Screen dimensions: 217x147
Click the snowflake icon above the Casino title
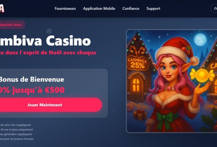click(49, 31)
